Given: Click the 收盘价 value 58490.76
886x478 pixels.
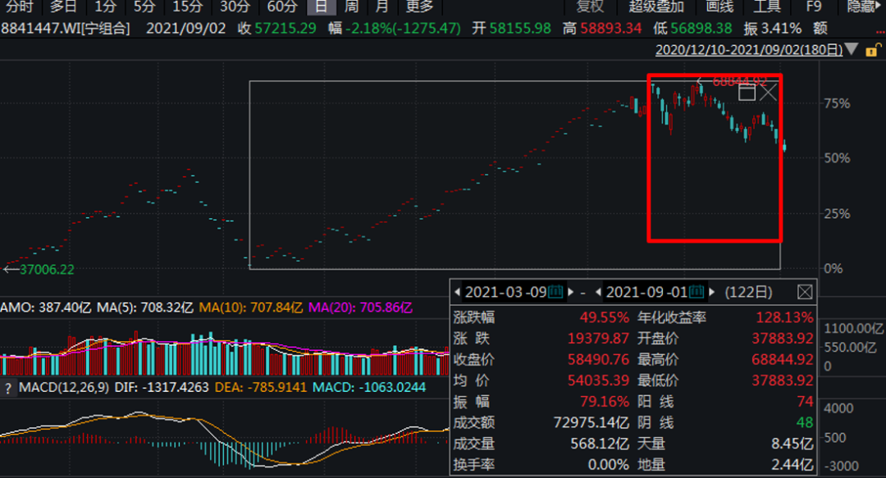Looking at the screenshot, I should pos(598,359).
